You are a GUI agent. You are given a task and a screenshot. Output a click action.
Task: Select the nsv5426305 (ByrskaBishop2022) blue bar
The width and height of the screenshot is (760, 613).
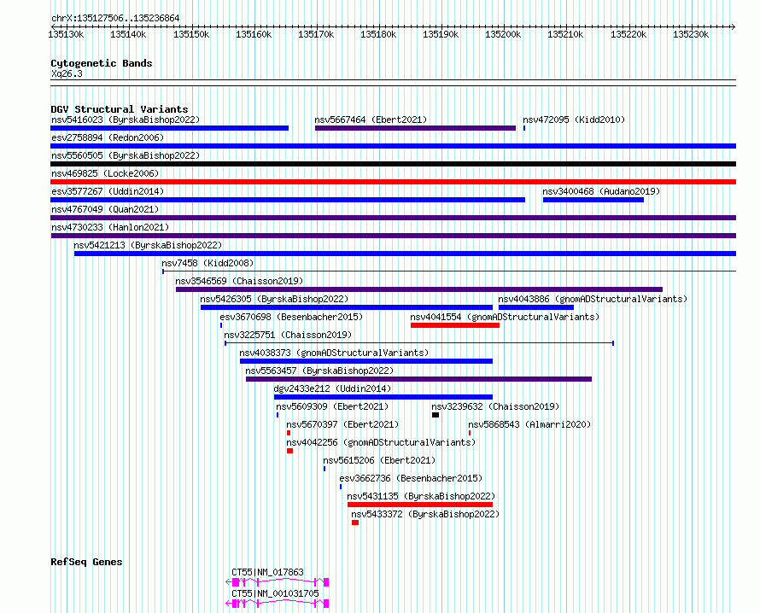(347, 307)
